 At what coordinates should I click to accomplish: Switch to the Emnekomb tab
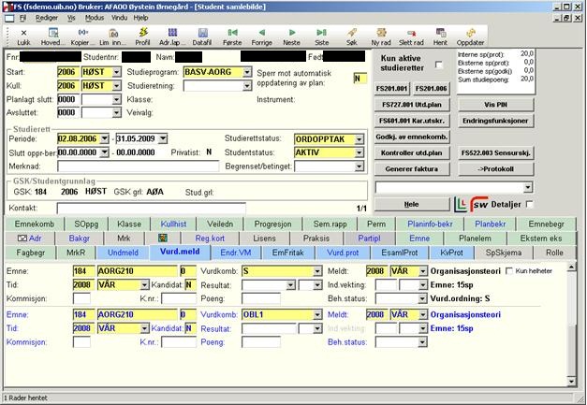35,224
